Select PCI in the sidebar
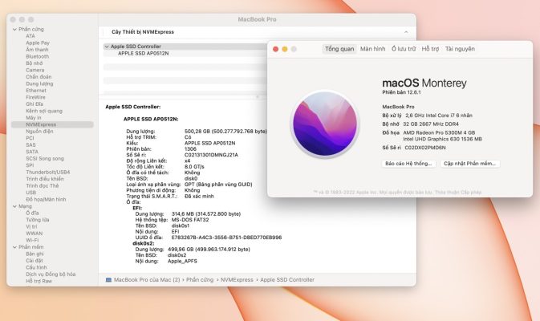This screenshot has height=321, width=540. (30, 138)
